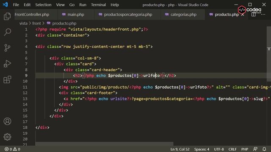Close the producto.php tab
Viewport: 271px width, 152px height.
click(x=243, y=15)
